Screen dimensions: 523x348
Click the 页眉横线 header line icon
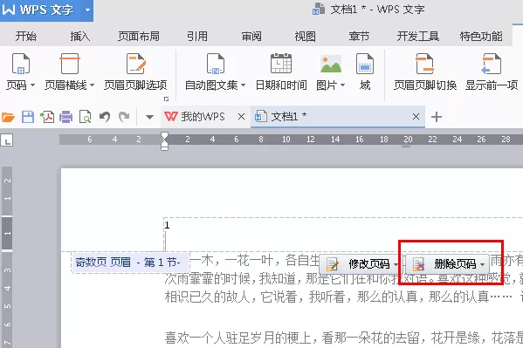(x=70, y=64)
